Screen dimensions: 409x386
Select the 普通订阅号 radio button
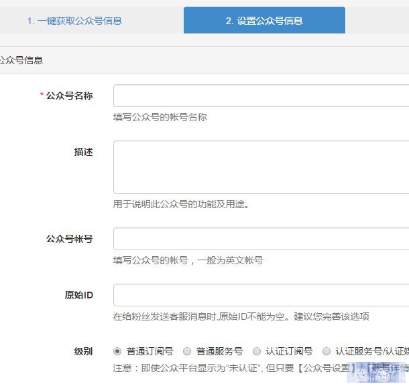point(117,351)
